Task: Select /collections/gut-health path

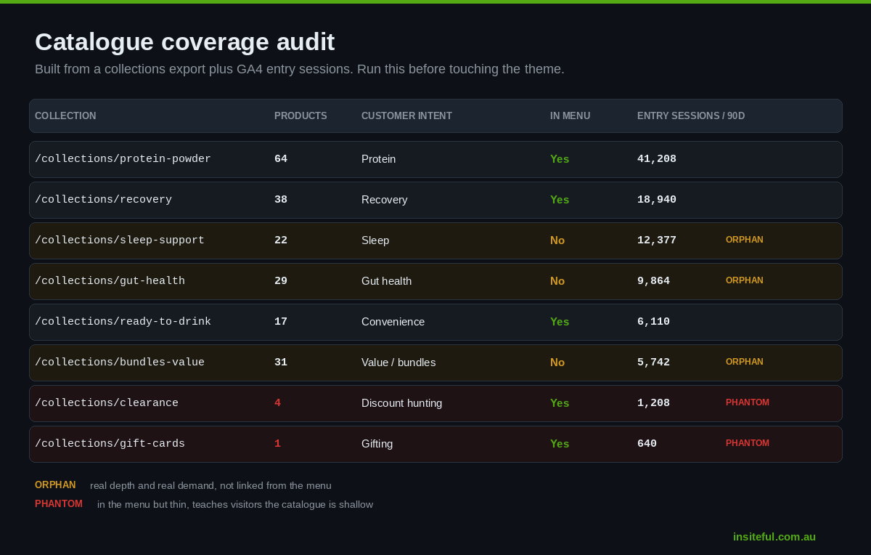Action: tap(110, 281)
